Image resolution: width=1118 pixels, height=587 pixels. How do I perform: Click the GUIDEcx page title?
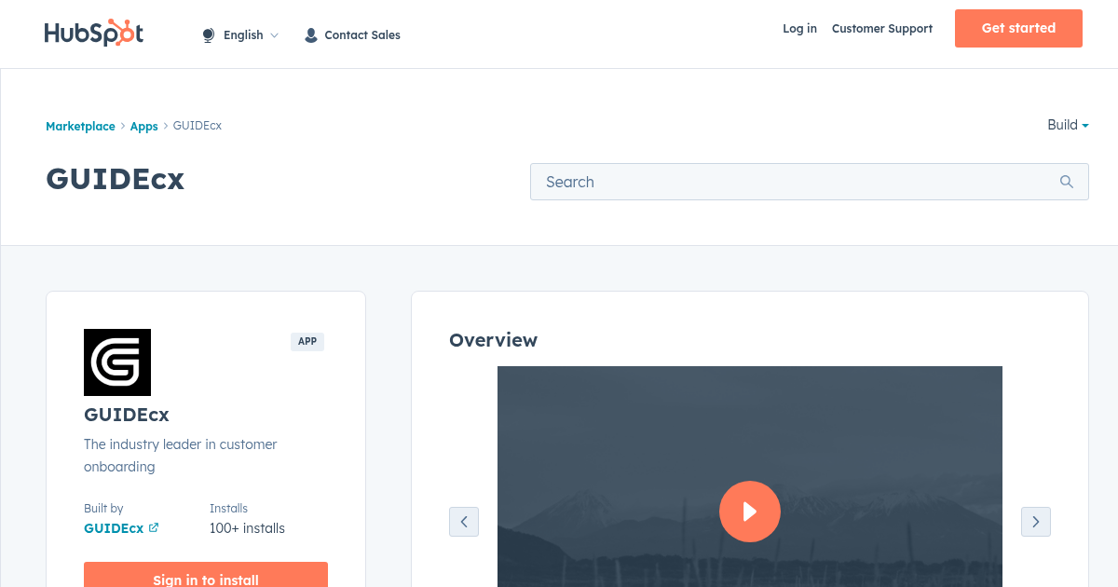116,178
